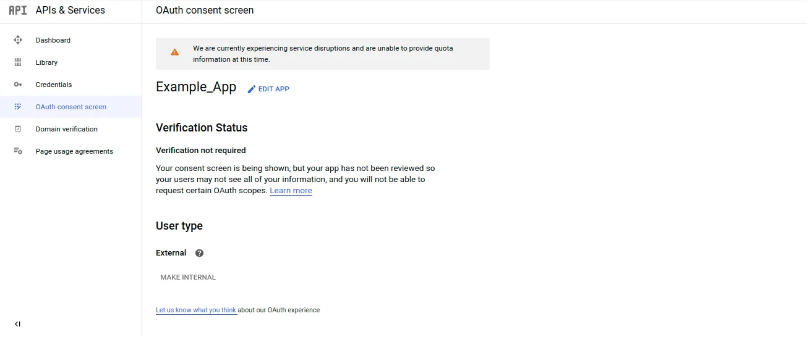Click the Example_App name text
This screenshot has height=337, width=807.
(196, 87)
